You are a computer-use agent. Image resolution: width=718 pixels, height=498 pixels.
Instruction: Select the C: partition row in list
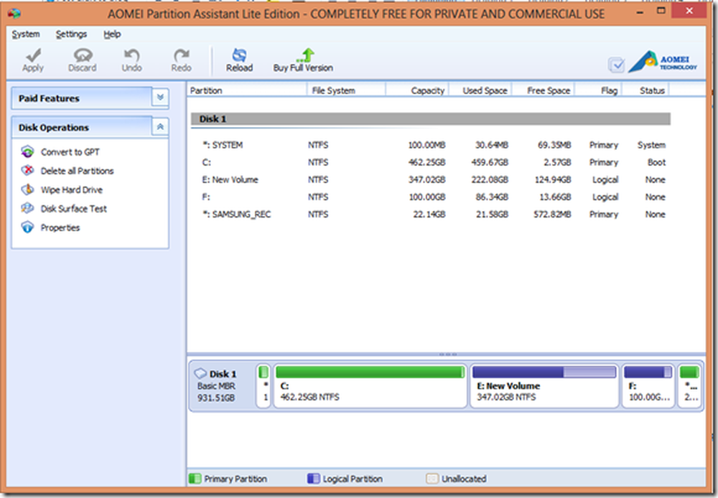430,162
